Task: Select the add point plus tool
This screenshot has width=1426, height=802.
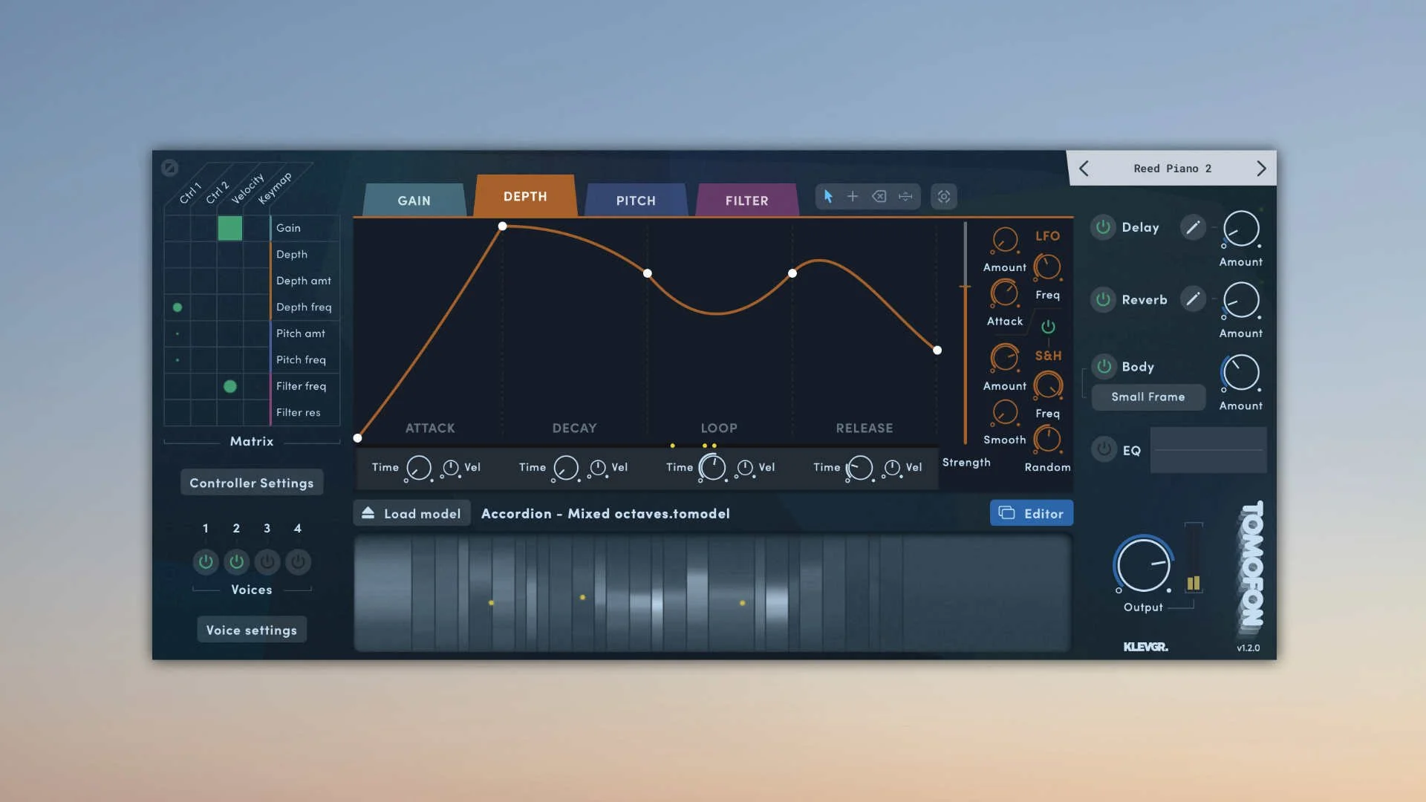Action: pyautogui.click(x=853, y=196)
